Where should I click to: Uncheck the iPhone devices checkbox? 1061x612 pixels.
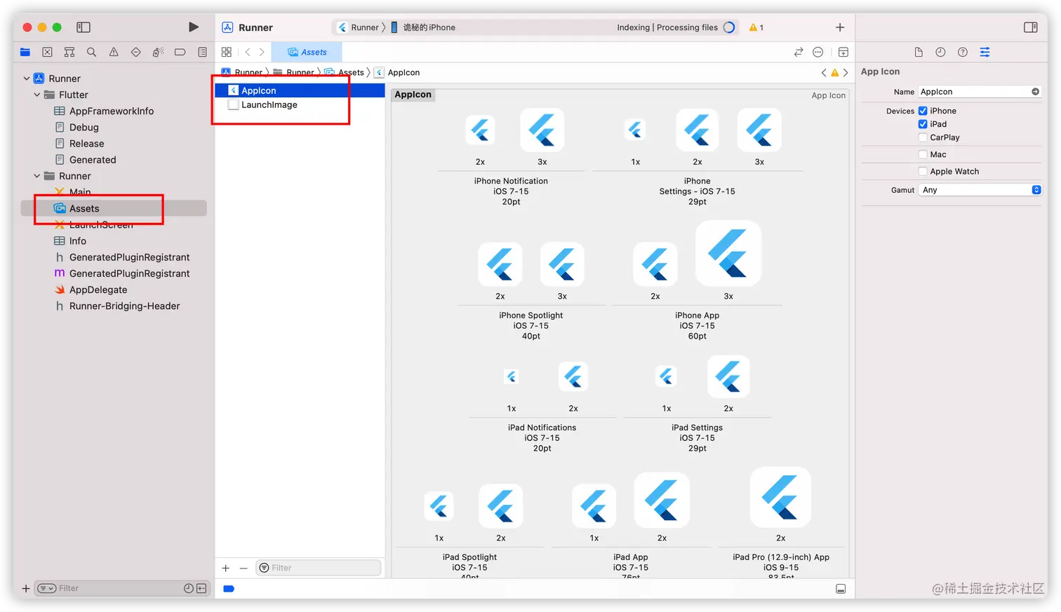click(x=923, y=111)
